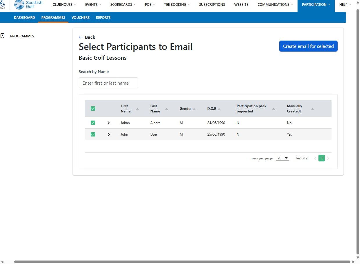
Task: Sort by D.O.B column arrow
Action: point(219,109)
